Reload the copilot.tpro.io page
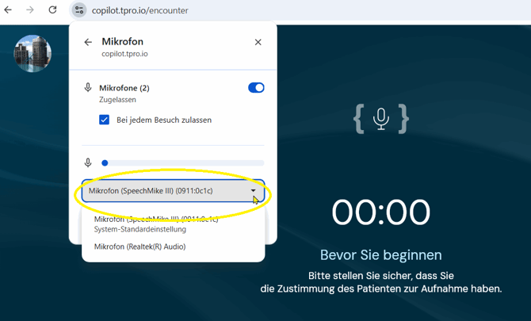The width and height of the screenshot is (531, 321). point(52,10)
